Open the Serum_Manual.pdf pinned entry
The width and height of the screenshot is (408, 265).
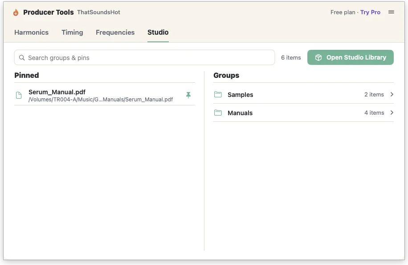point(105,95)
